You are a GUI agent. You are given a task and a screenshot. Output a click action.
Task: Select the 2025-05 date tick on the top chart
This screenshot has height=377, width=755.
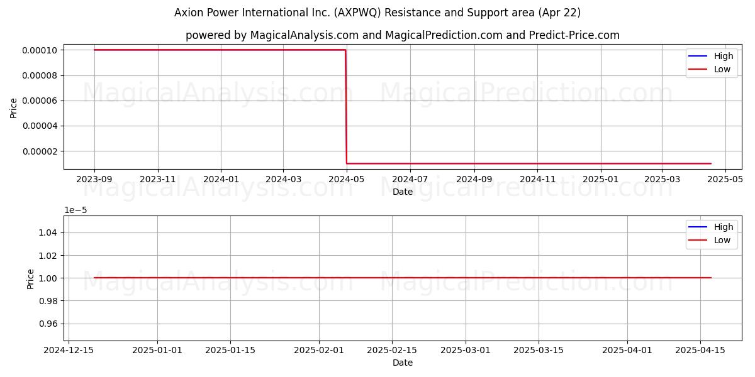click(725, 178)
